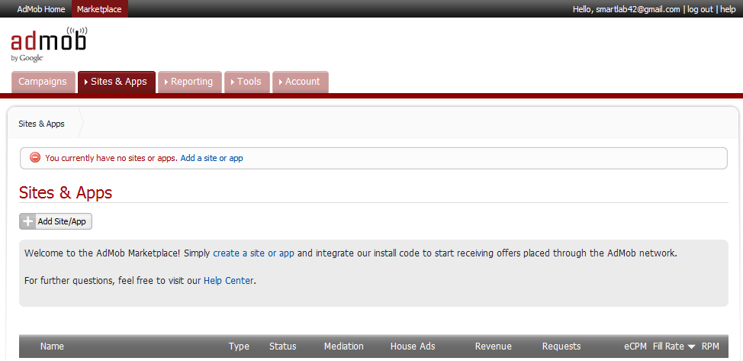Click the log out link
The height and width of the screenshot is (361, 743).
[700, 9]
